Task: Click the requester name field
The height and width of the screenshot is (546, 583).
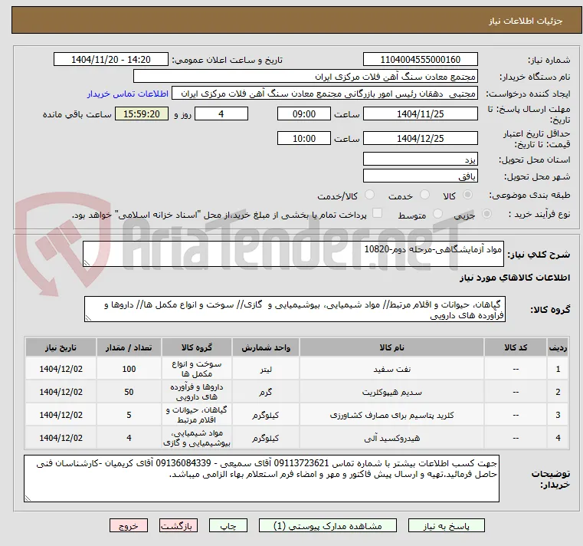Action: (x=325, y=94)
